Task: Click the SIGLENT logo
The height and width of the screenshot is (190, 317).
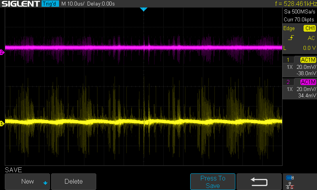Action: tap(21, 4)
